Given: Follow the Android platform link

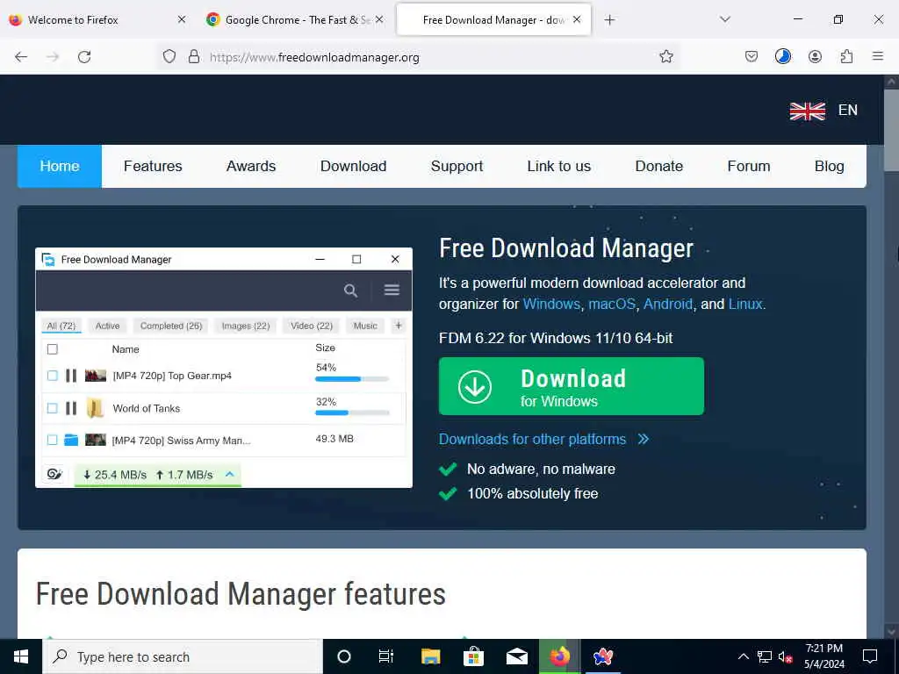Looking at the screenshot, I should (x=668, y=304).
